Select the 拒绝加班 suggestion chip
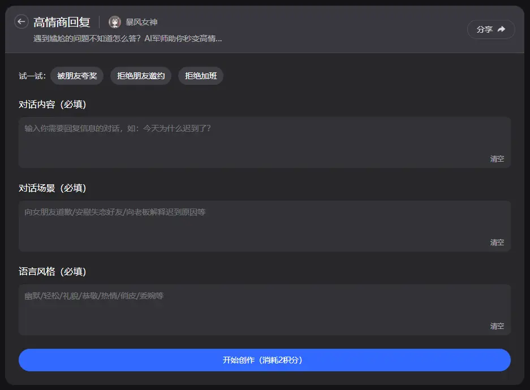Viewport: 530px width, 390px height. 201,75
